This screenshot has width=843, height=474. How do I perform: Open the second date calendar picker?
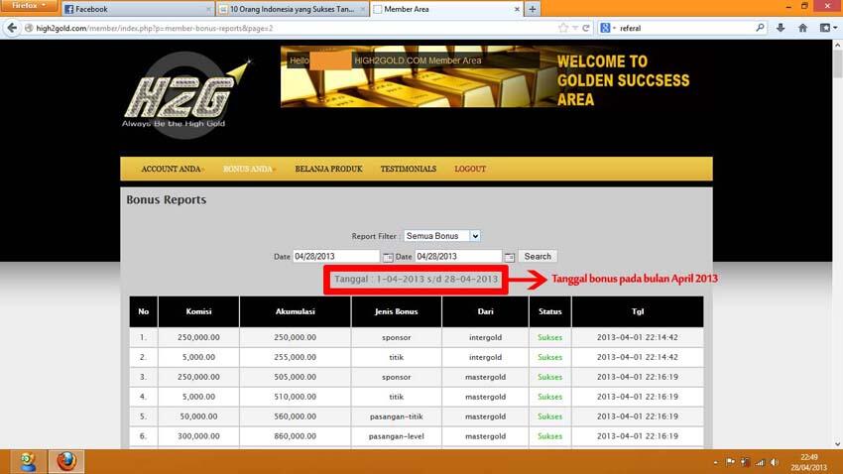point(509,257)
